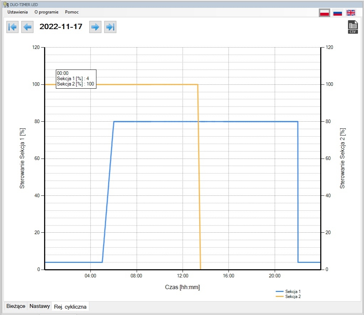Viewport: 364px width, 315px height.
Task: Click the Sekcja 2 orange legend swatch
Action: coord(280,297)
